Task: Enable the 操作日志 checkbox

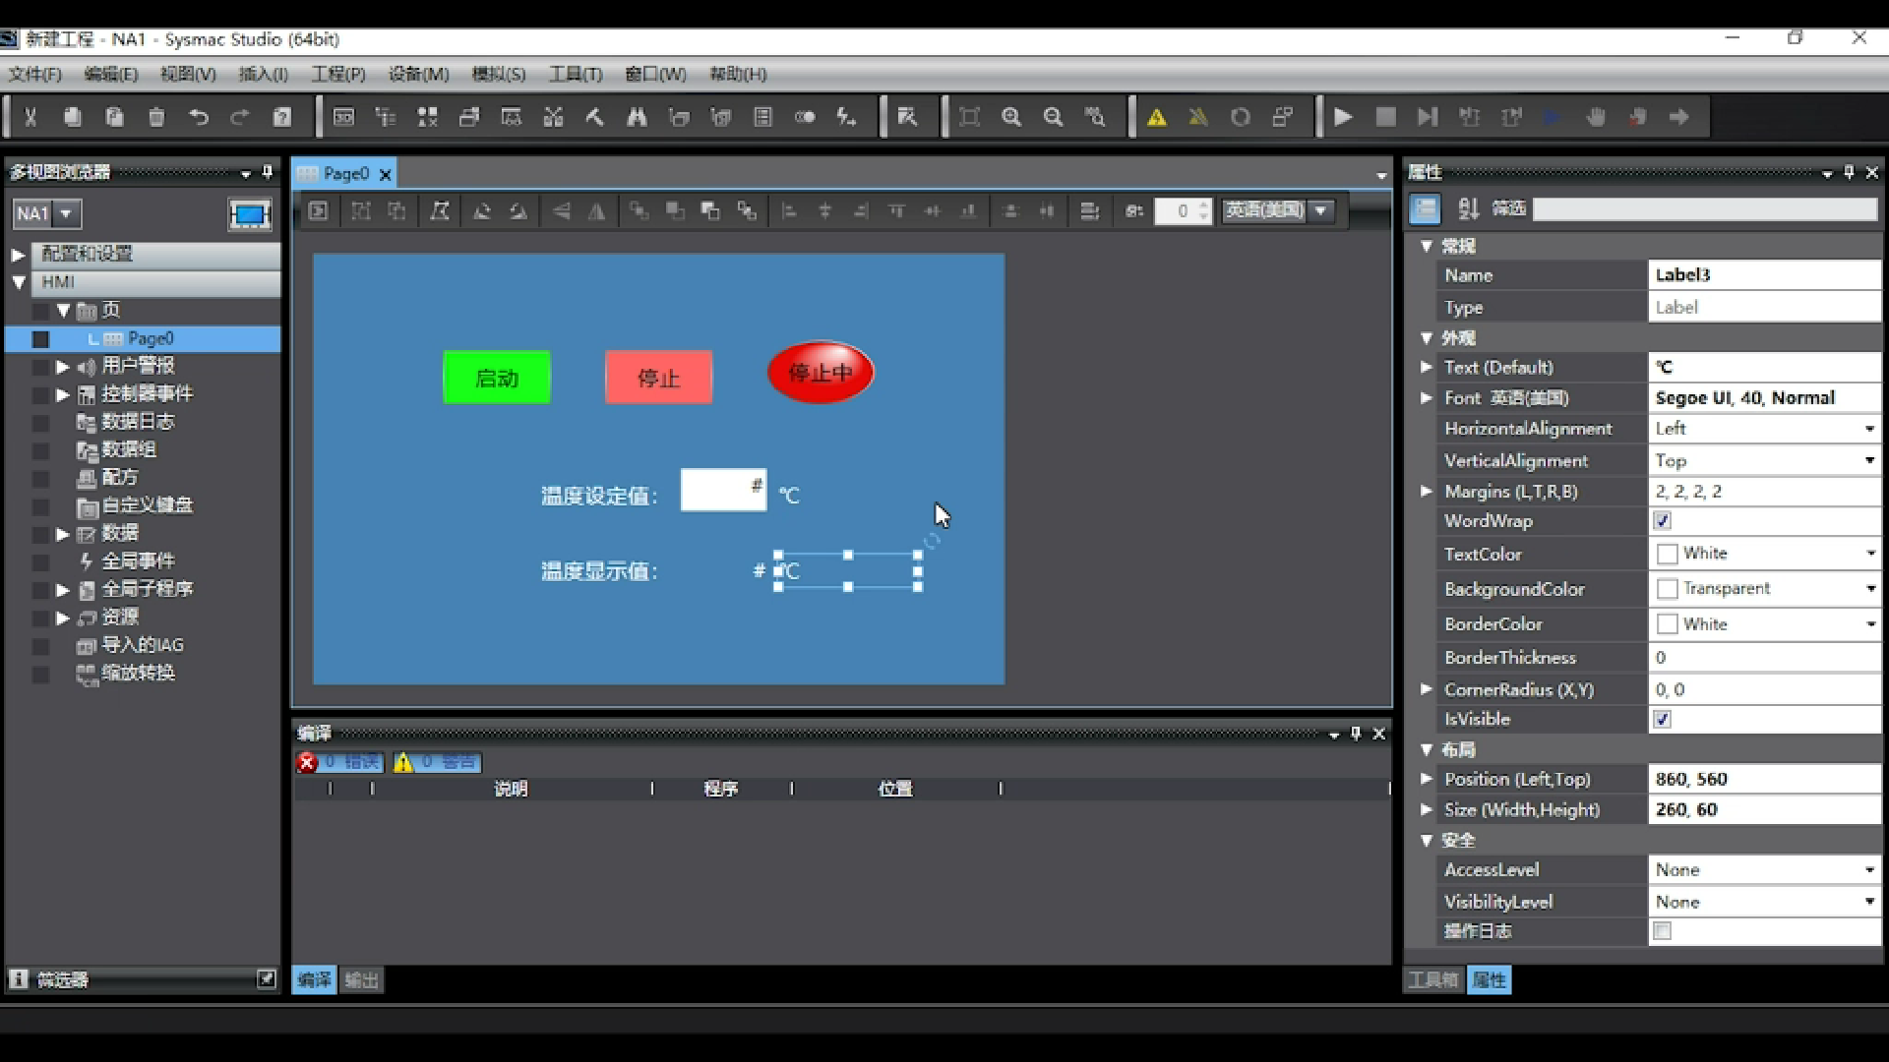Action: (x=1663, y=931)
